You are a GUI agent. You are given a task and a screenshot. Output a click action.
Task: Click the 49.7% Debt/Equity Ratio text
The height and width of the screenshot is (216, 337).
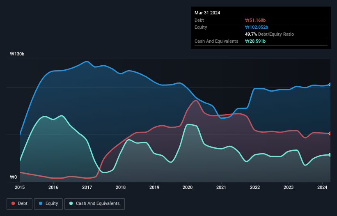pos(270,34)
